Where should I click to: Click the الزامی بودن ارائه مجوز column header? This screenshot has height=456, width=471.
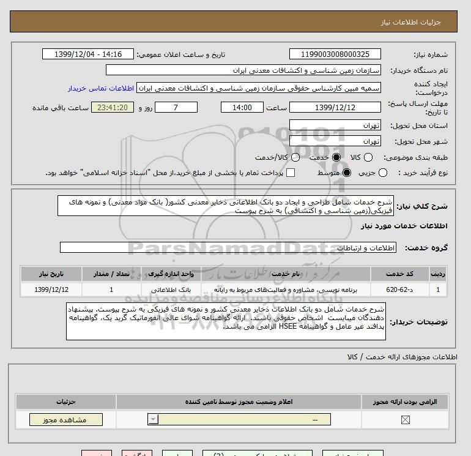click(x=405, y=402)
